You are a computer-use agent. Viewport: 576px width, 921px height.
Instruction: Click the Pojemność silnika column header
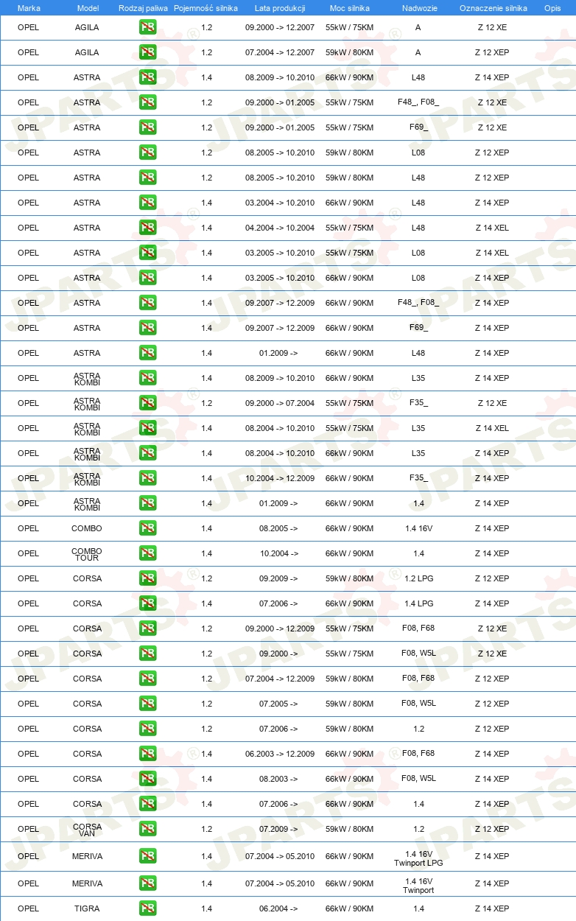206,8
